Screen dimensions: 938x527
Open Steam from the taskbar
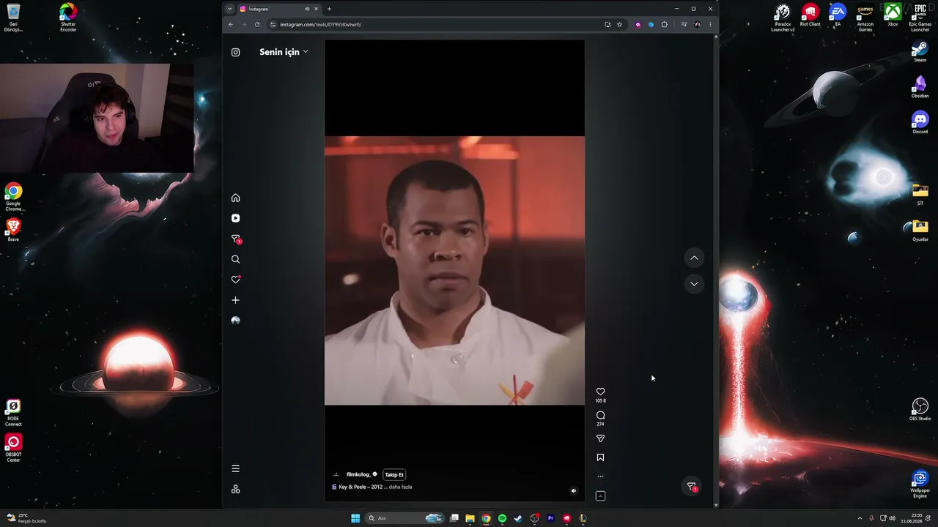point(518,518)
